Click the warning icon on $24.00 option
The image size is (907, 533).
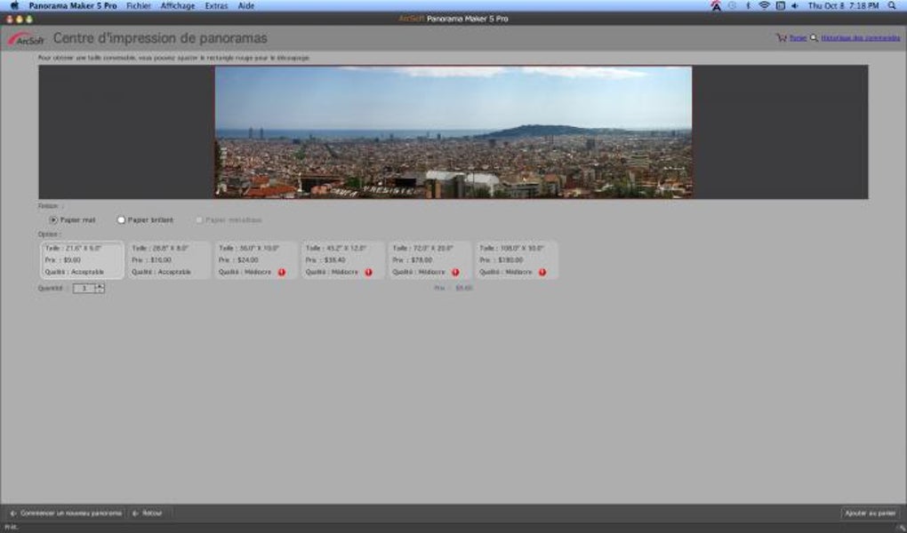tap(282, 273)
